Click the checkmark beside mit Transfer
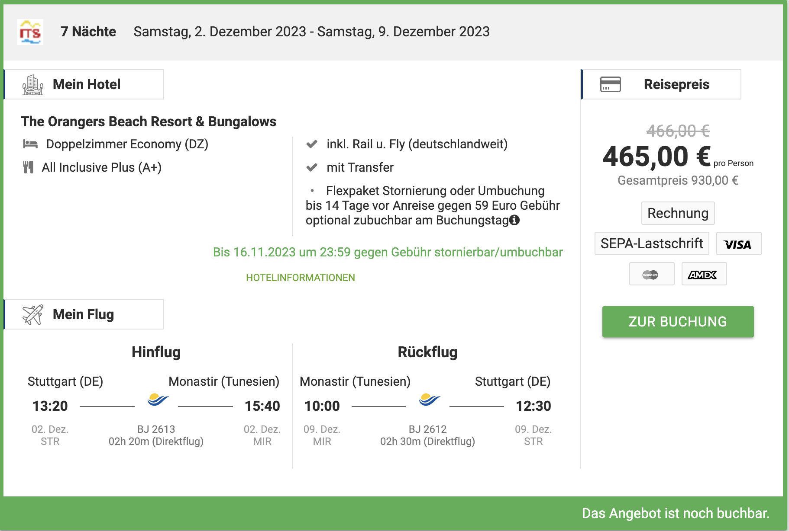Screen dimensions: 789x531 tap(312, 167)
